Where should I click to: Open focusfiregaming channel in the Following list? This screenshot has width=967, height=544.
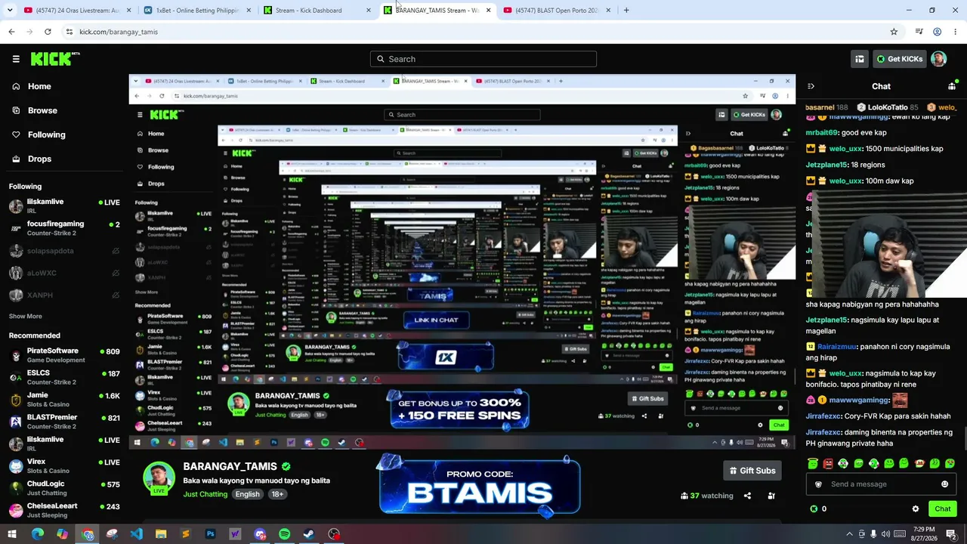(63, 228)
